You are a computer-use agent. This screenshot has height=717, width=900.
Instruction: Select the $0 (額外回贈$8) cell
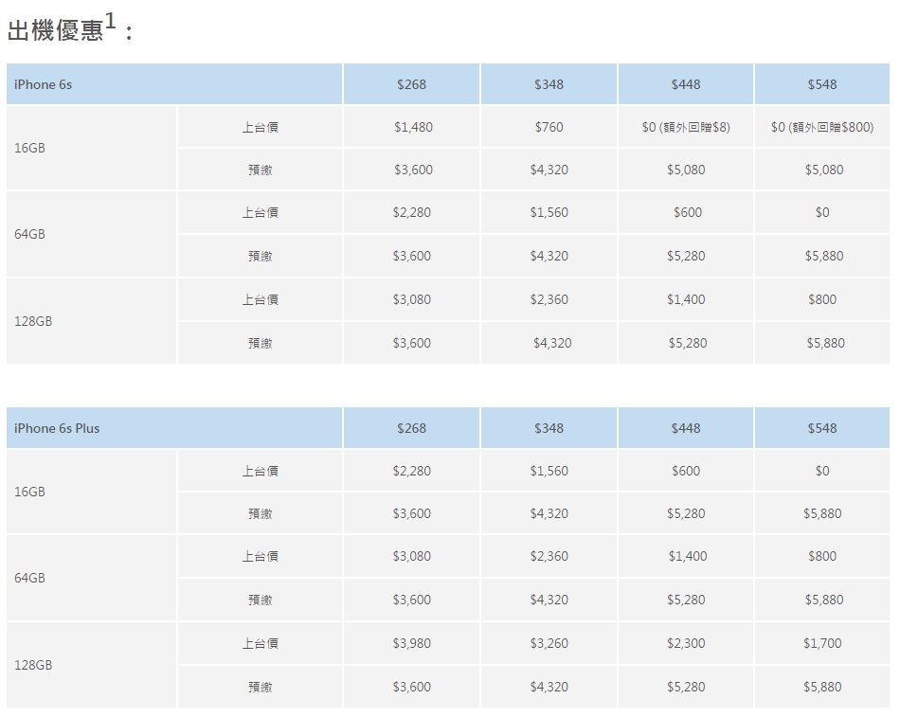685,127
